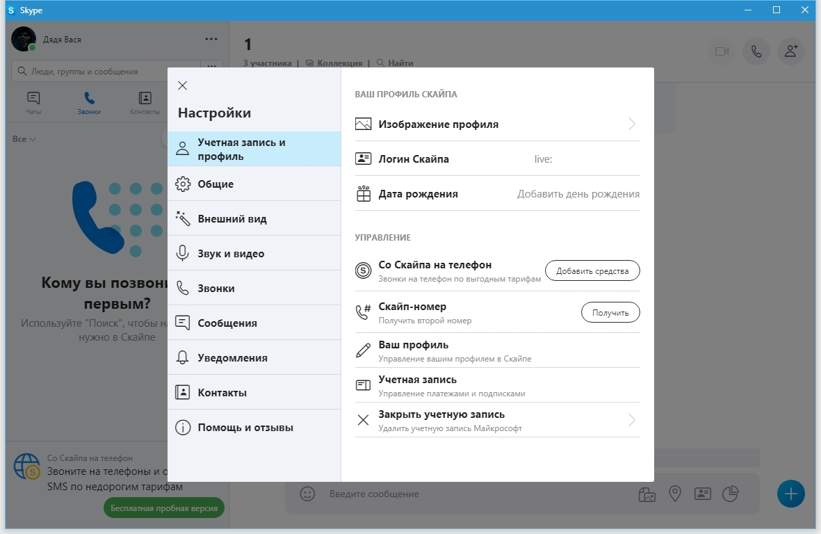Screen dimensions: 821x534
Task: Expand the 'Все' filter dropdown
Action: click(x=24, y=139)
